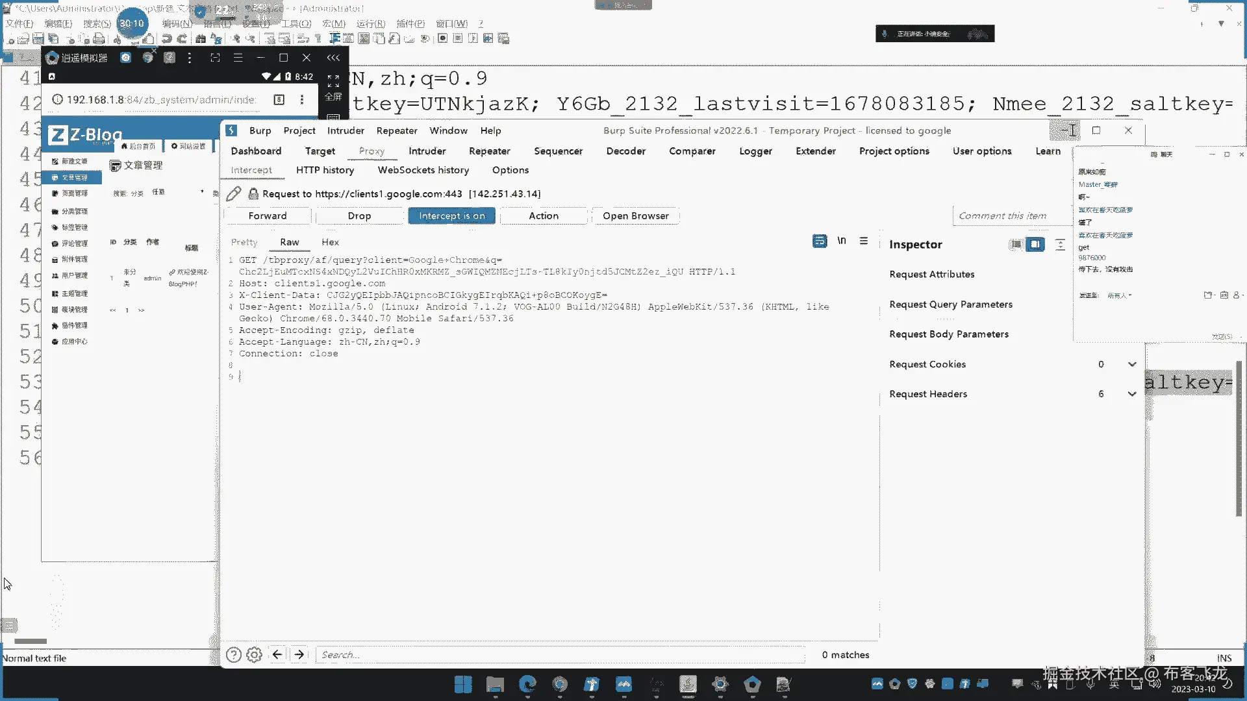Toggle non-printable characters \n button

pos(842,241)
